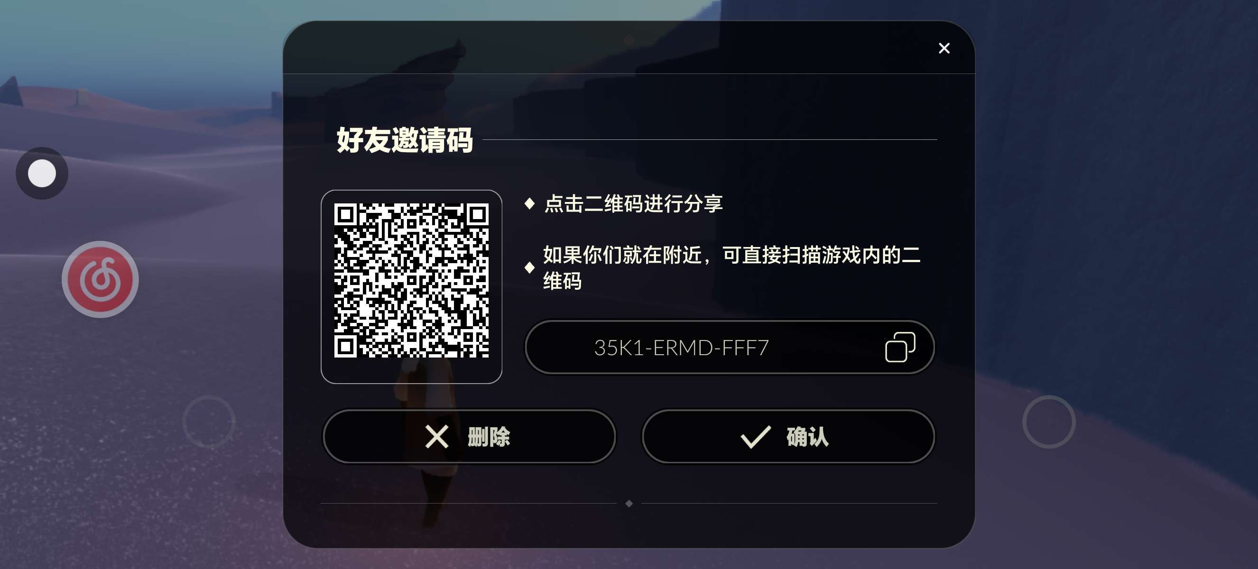Click the hint about scanning the in-game QR code
This screenshot has height=569, width=1258.
(731, 268)
